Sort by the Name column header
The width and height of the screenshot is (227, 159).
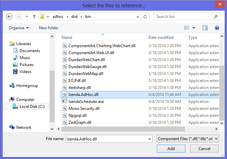pos(67,38)
